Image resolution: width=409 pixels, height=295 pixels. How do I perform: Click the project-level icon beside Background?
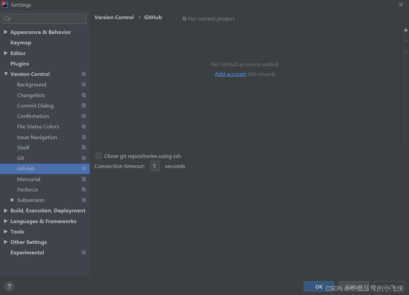(84, 85)
